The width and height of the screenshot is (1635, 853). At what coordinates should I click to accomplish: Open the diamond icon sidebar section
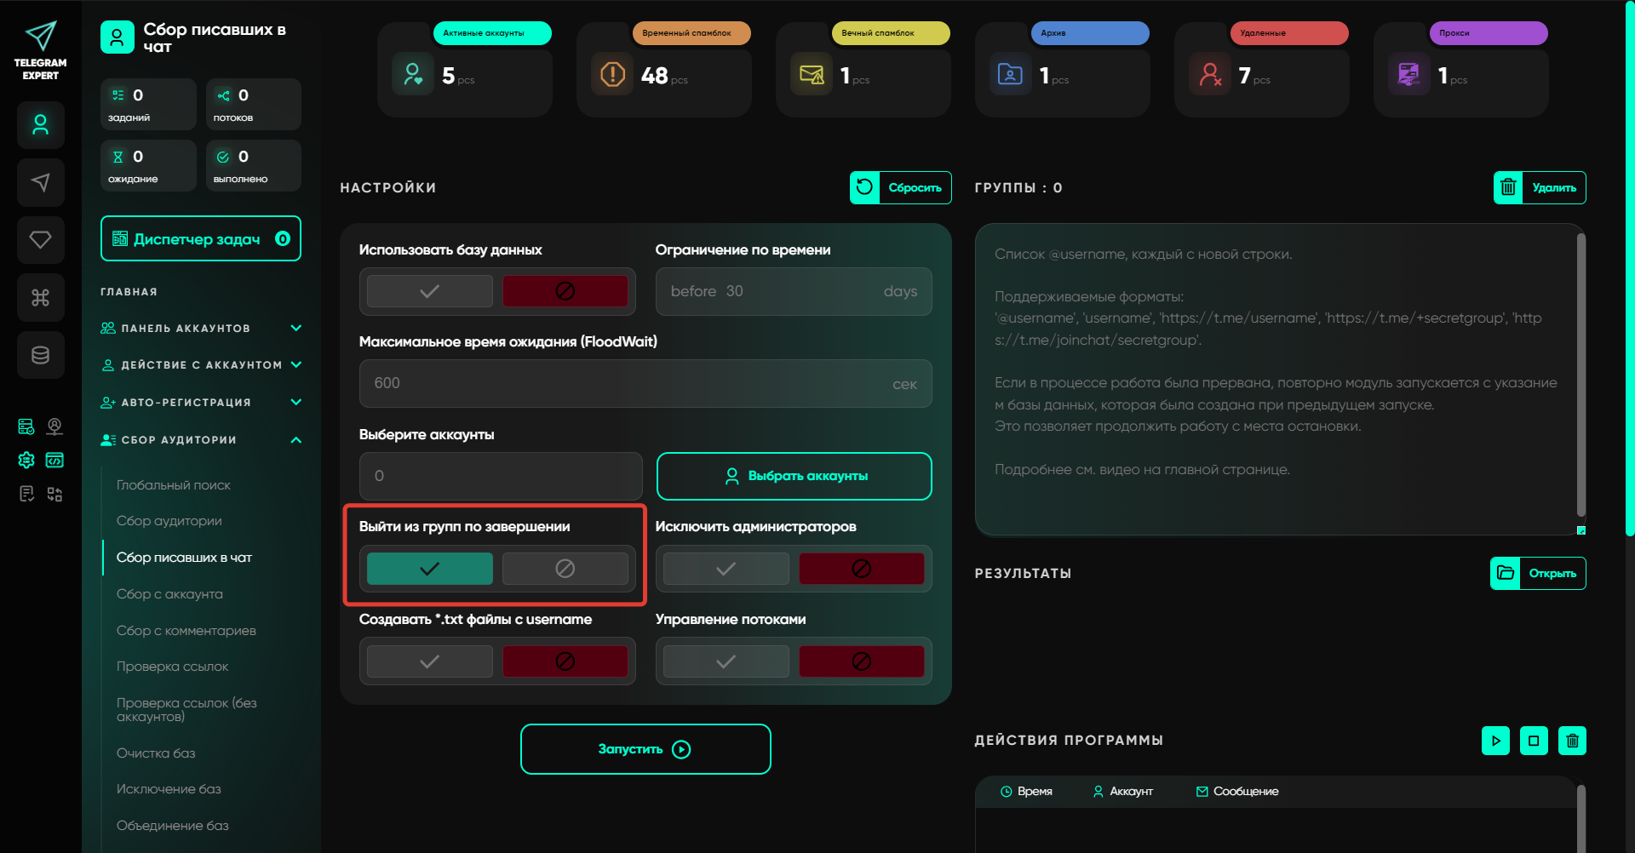[x=40, y=240]
